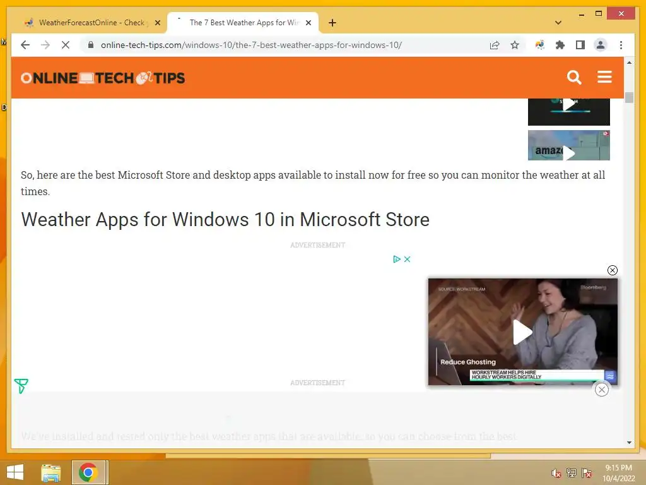Close The 7 Best Weather Apps tab
The image size is (646, 485).
308,23
